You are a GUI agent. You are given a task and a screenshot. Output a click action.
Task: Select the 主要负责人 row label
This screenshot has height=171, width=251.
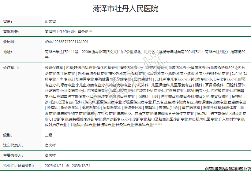pos(13,155)
